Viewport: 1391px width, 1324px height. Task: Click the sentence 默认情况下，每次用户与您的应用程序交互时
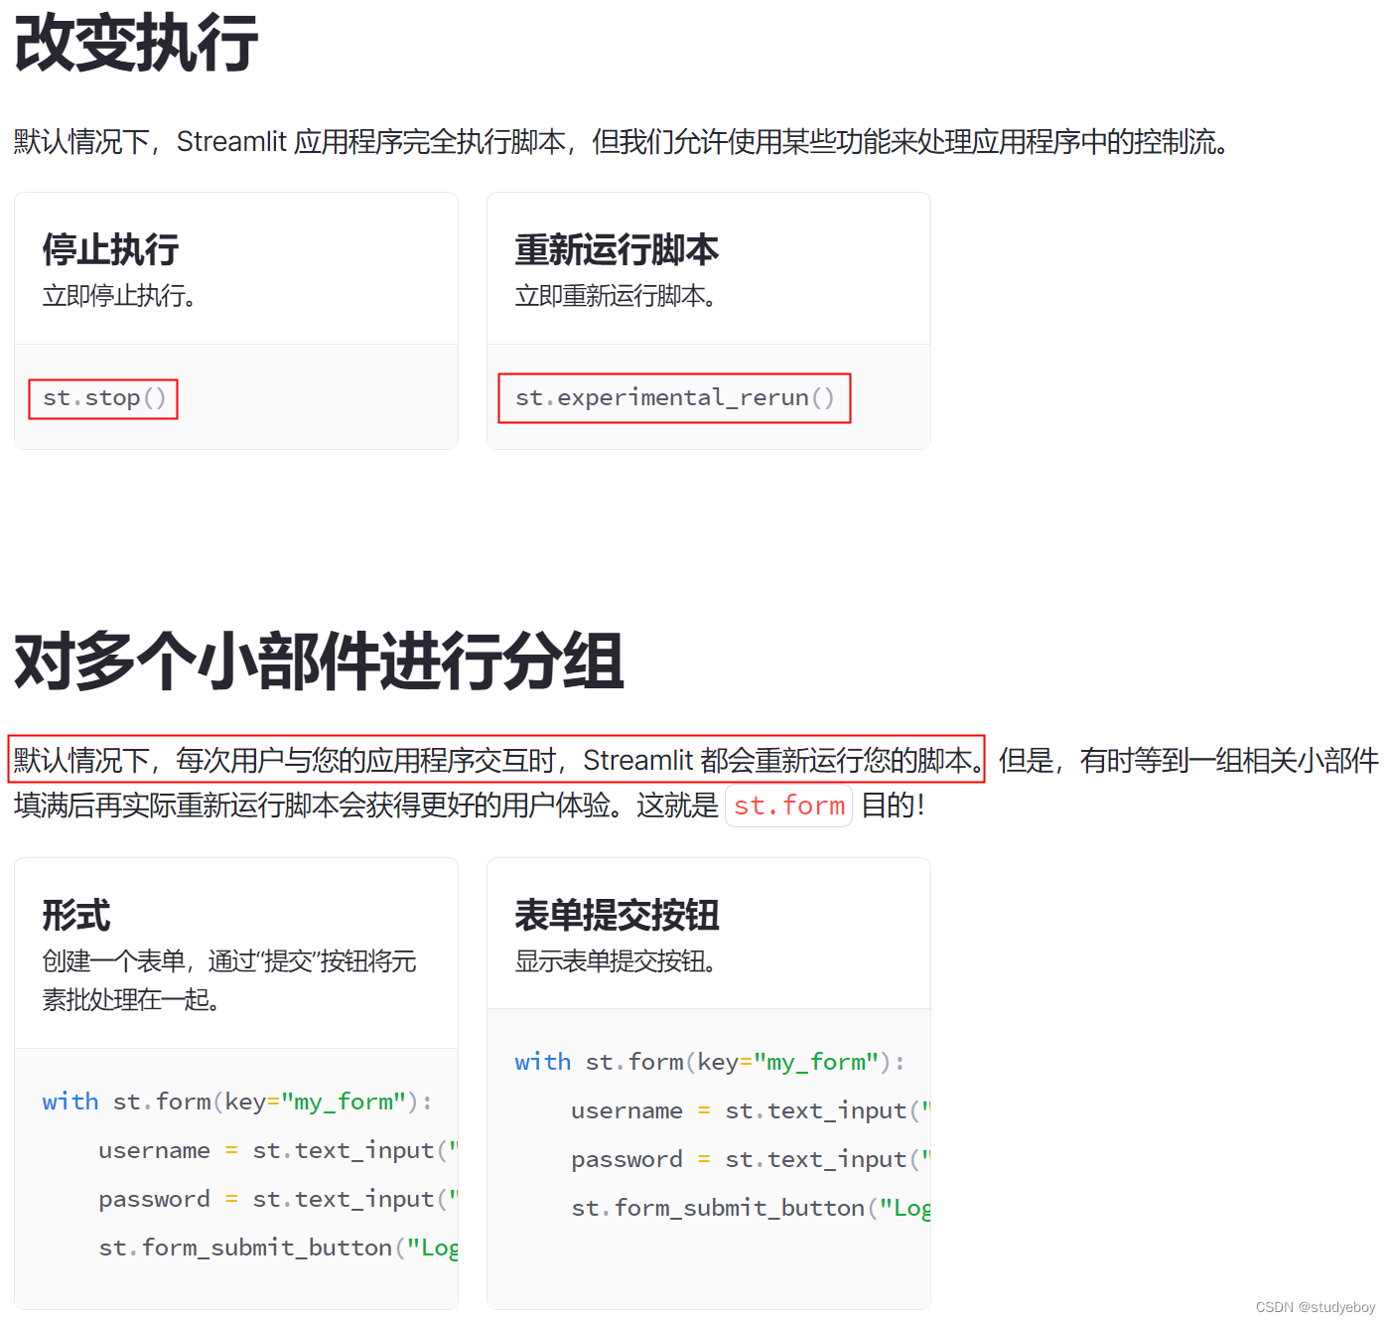click(x=496, y=761)
